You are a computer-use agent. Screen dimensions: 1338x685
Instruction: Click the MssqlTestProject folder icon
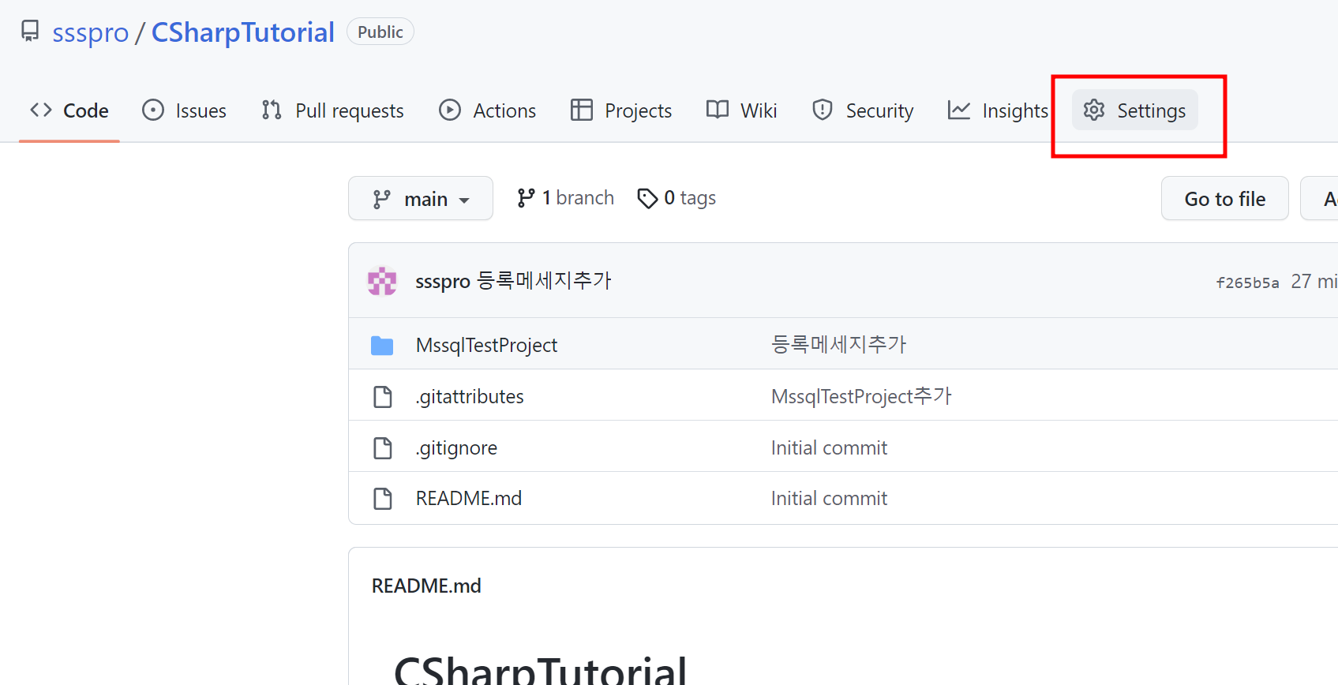[x=382, y=345]
